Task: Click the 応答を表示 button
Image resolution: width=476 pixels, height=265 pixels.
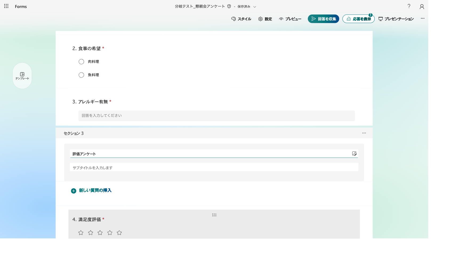Action: point(358,19)
